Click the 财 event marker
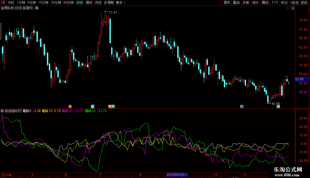 tap(242, 106)
